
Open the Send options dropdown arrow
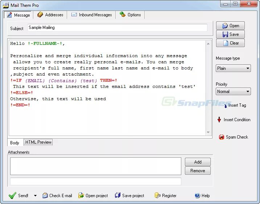pyautogui.click(x=35, y=196)
